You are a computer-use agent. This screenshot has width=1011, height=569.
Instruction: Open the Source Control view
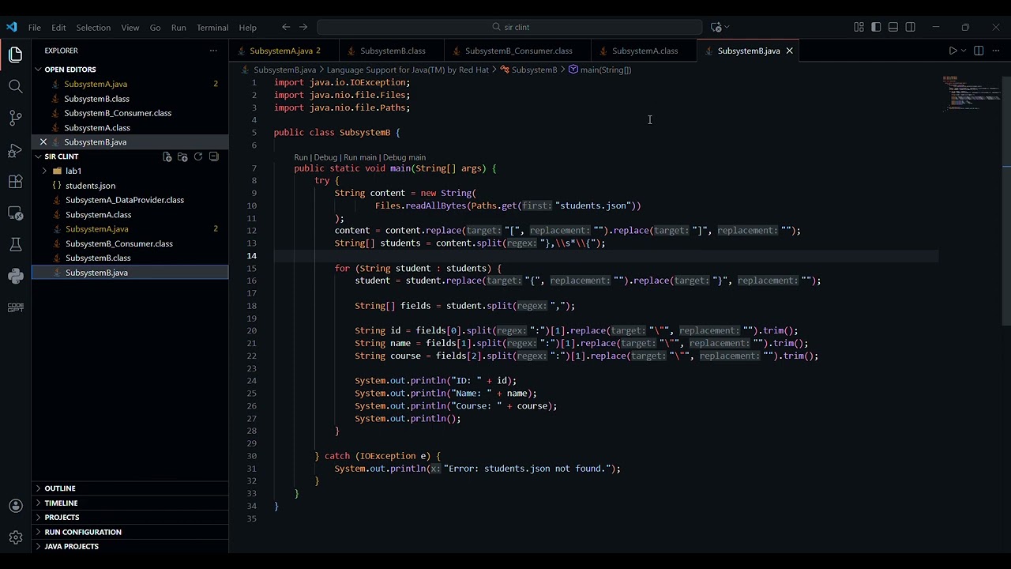pos(15,118)
